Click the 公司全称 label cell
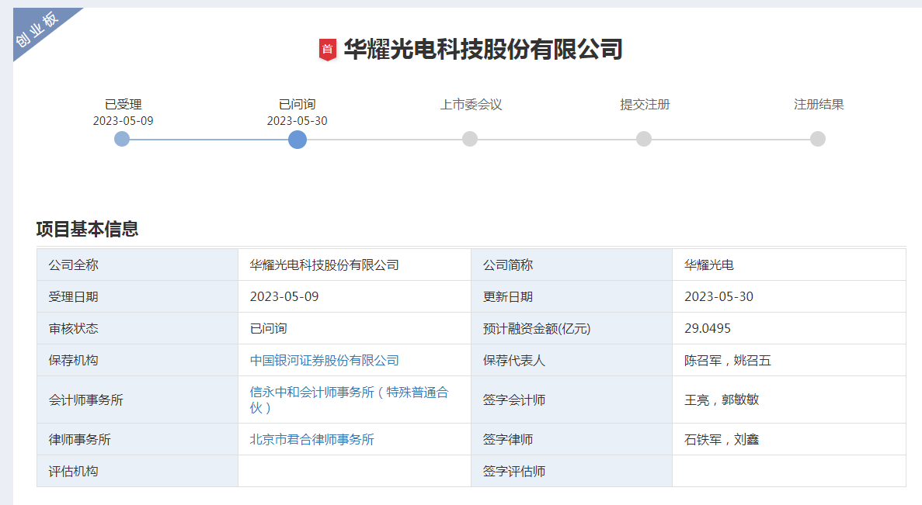Image resolution: width=922 pixels, height=505 pixels. pos(137,265)
